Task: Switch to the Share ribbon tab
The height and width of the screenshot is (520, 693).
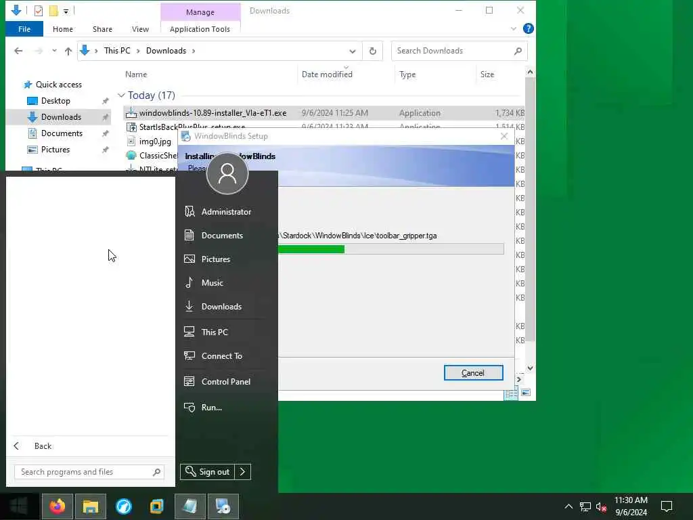Action: [103, 29]
